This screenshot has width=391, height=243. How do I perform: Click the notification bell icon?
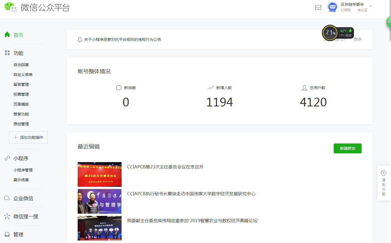[80, 39]
